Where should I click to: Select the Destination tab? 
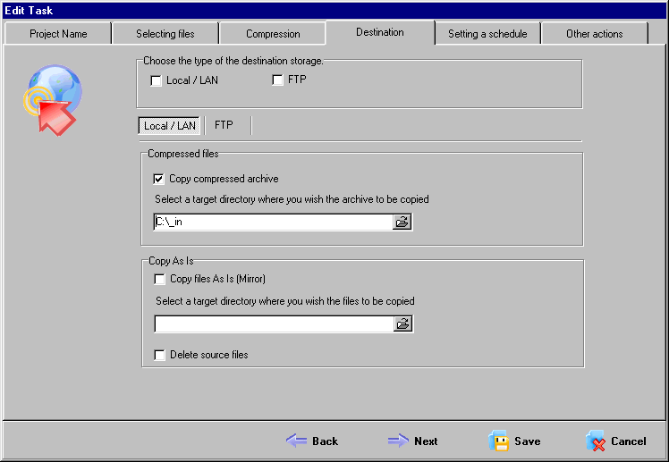click(x=380, y=32)
